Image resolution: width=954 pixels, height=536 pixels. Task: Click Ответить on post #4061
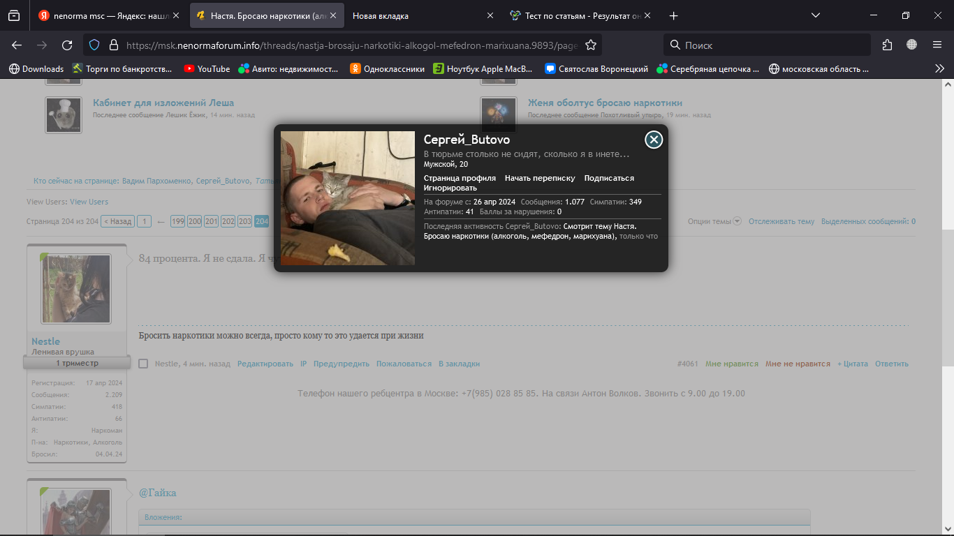point(892,364)
